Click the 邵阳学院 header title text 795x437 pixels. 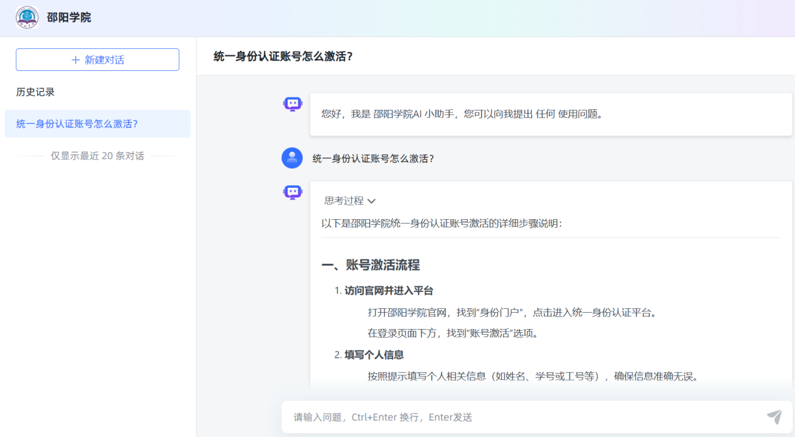point(69,18)
